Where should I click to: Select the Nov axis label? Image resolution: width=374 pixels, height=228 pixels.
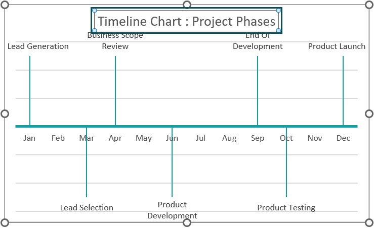[x=315, y=138]
